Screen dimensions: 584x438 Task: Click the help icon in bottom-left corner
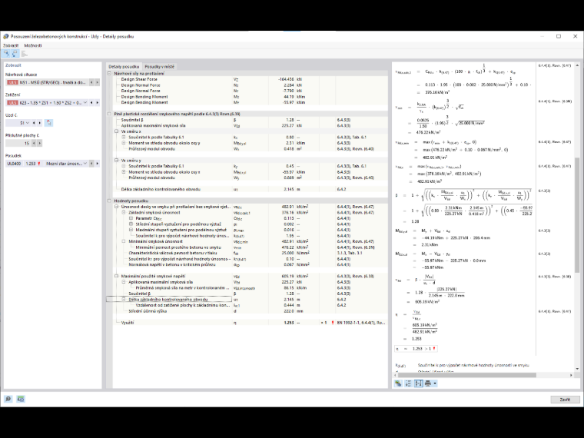pos(8,399)
